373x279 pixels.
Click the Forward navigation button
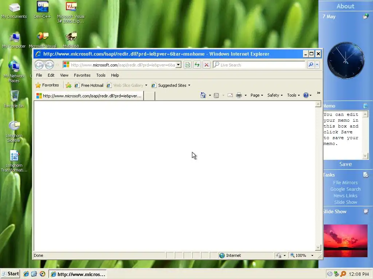[49, 65]
